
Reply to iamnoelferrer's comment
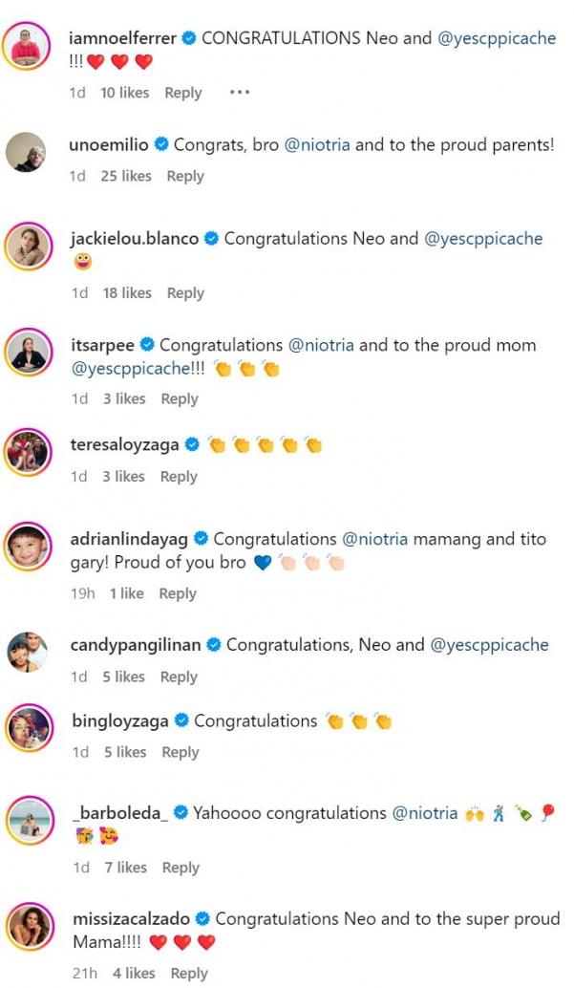click(x=182, y=93)
